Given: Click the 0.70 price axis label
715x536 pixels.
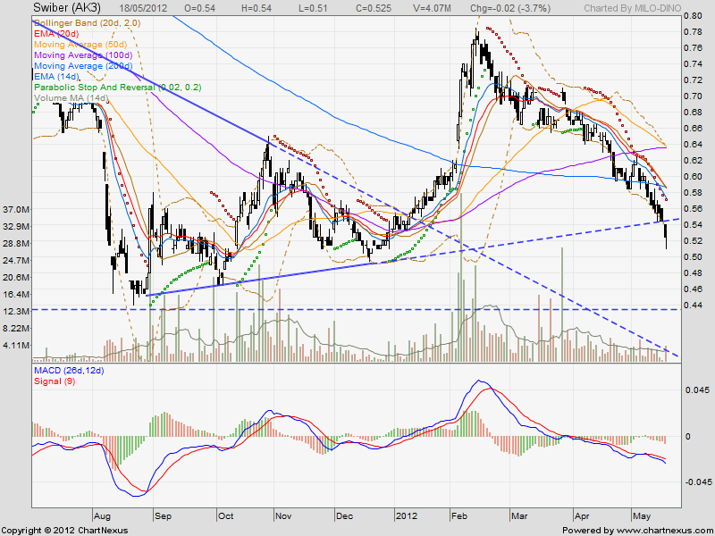Looking at the screenshot, I should click(693, 96).
